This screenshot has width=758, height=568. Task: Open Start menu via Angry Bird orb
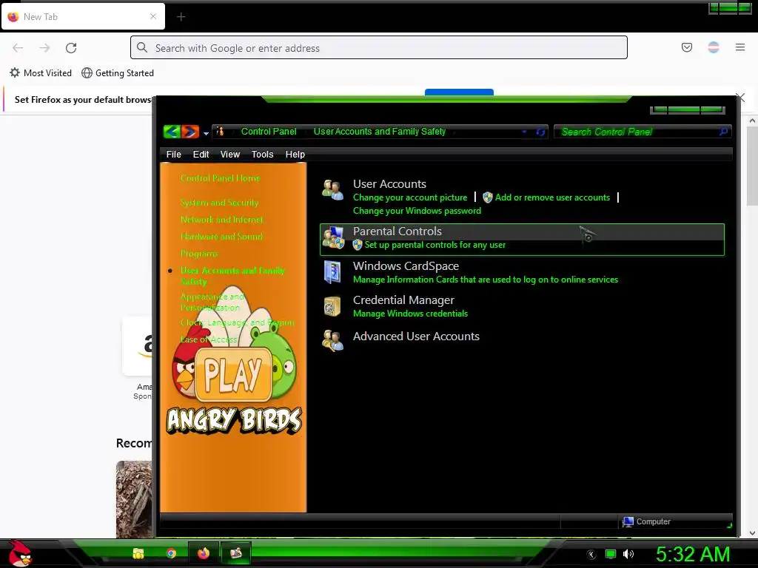(20, 553)
